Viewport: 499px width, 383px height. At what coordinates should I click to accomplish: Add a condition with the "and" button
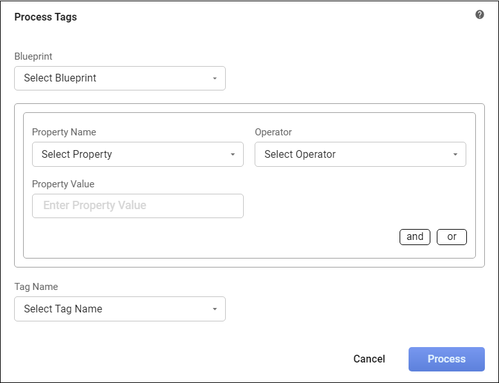[415, 237]
